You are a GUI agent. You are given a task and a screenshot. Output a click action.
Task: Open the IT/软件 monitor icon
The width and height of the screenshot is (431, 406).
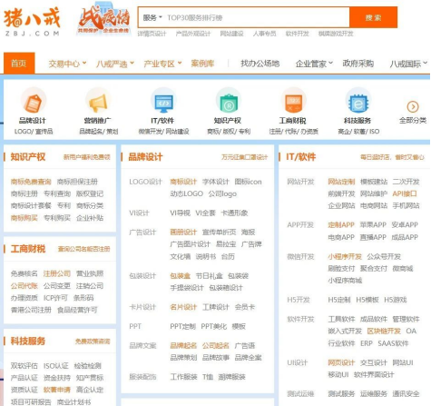pos(163,100)
